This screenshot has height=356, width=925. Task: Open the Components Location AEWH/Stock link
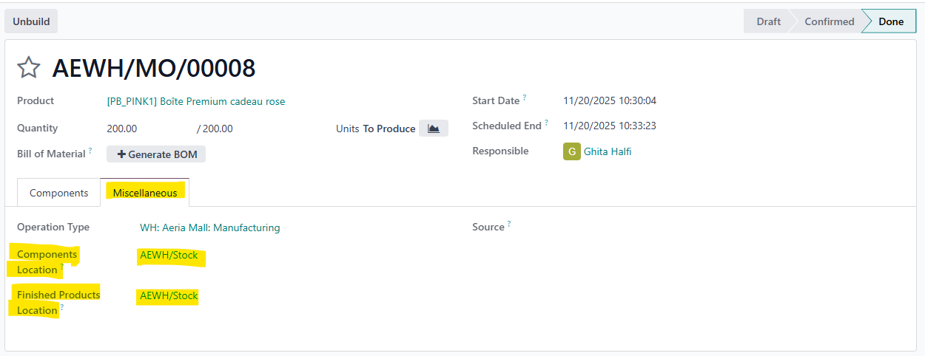point(169,256)
